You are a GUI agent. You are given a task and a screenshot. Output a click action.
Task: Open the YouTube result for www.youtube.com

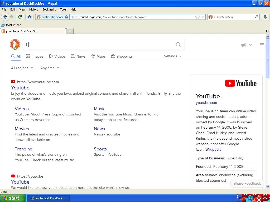(x=20, y=88)
